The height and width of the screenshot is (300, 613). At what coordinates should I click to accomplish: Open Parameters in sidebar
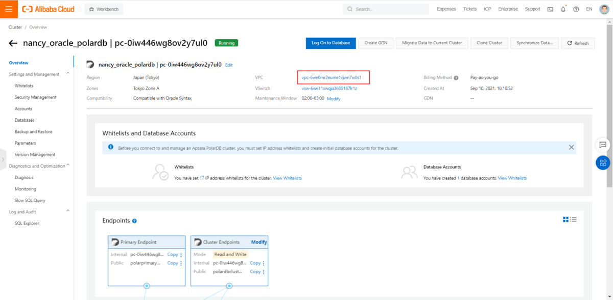(x=26, y=143)
